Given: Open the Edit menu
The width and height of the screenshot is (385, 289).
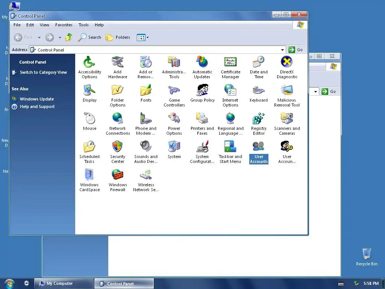Looking at the screenshot, I should [30, 25].
